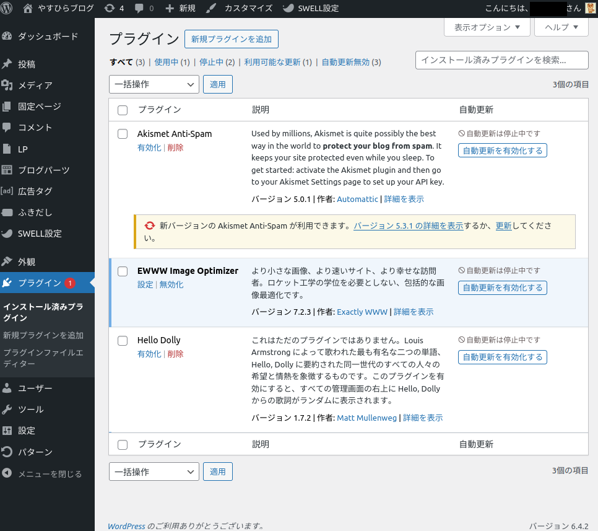
Task: Expand the Screen Options panel
Action: 487,27
